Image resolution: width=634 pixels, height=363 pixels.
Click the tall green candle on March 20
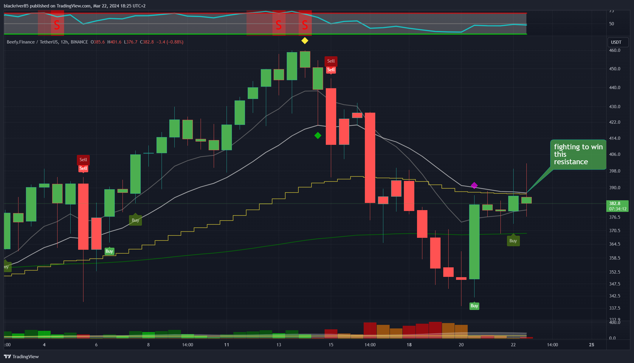pos(474,242)
